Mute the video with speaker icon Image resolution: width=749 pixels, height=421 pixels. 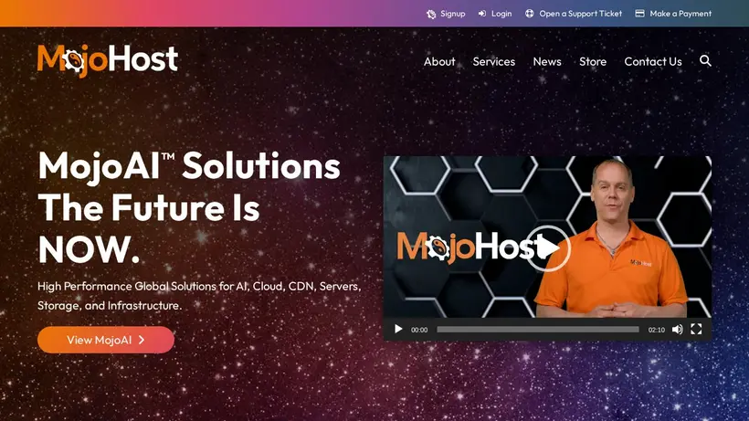(x=678, y=330)
